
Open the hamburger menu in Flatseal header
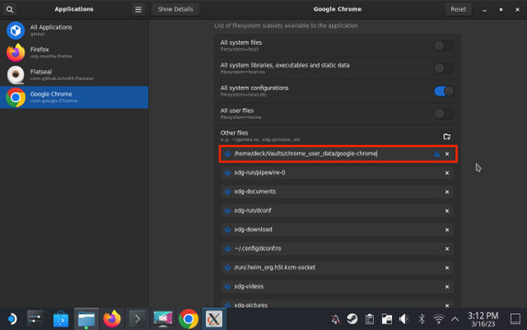click(139, 9)
